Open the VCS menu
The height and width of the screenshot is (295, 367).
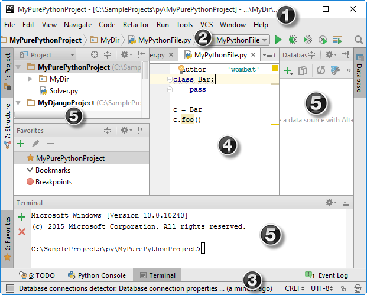pos(206,25)
